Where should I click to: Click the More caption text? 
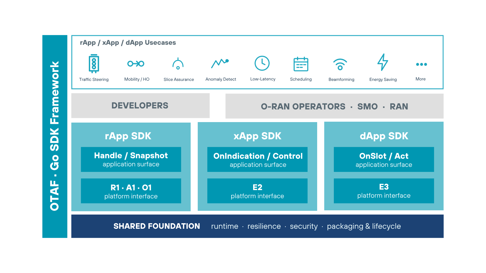[420, 79]
